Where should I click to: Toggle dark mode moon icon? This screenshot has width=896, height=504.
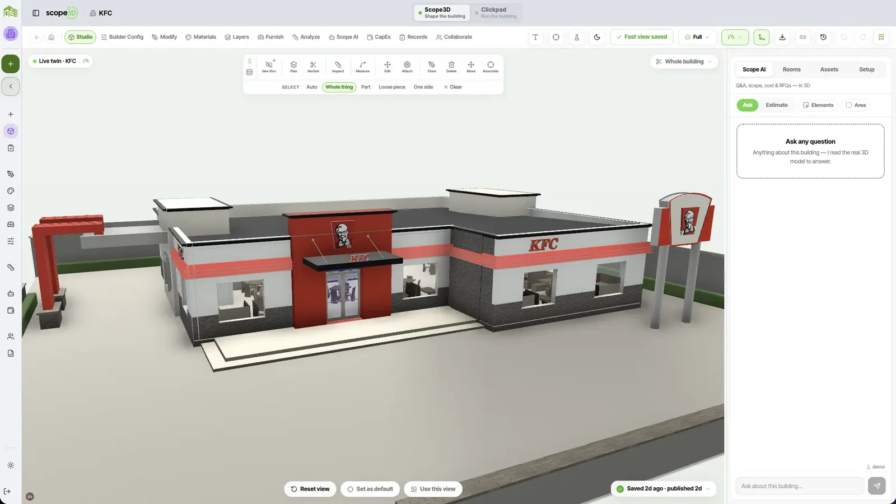click(x=597, y=37)
